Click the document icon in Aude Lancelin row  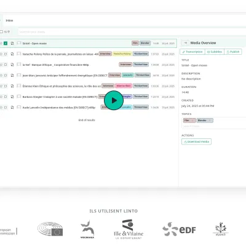coord(12,107)
